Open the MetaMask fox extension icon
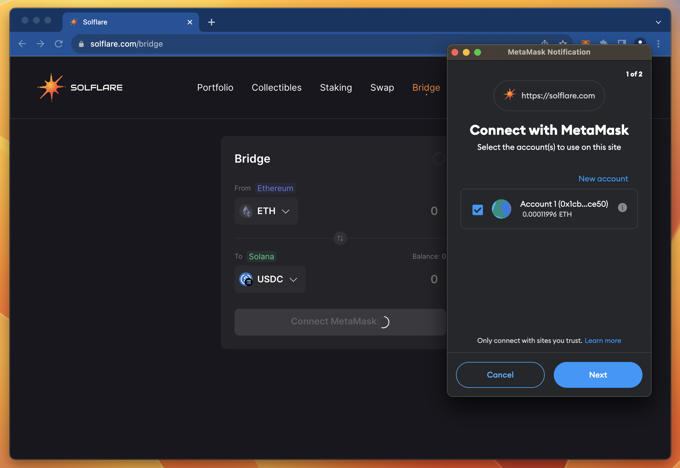The image size is (680, 468). pyautogui.click(x=585, y=42)
